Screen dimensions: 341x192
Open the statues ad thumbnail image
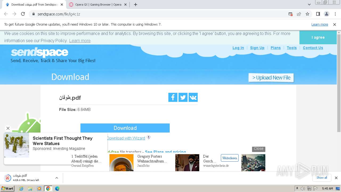point(17,145)
